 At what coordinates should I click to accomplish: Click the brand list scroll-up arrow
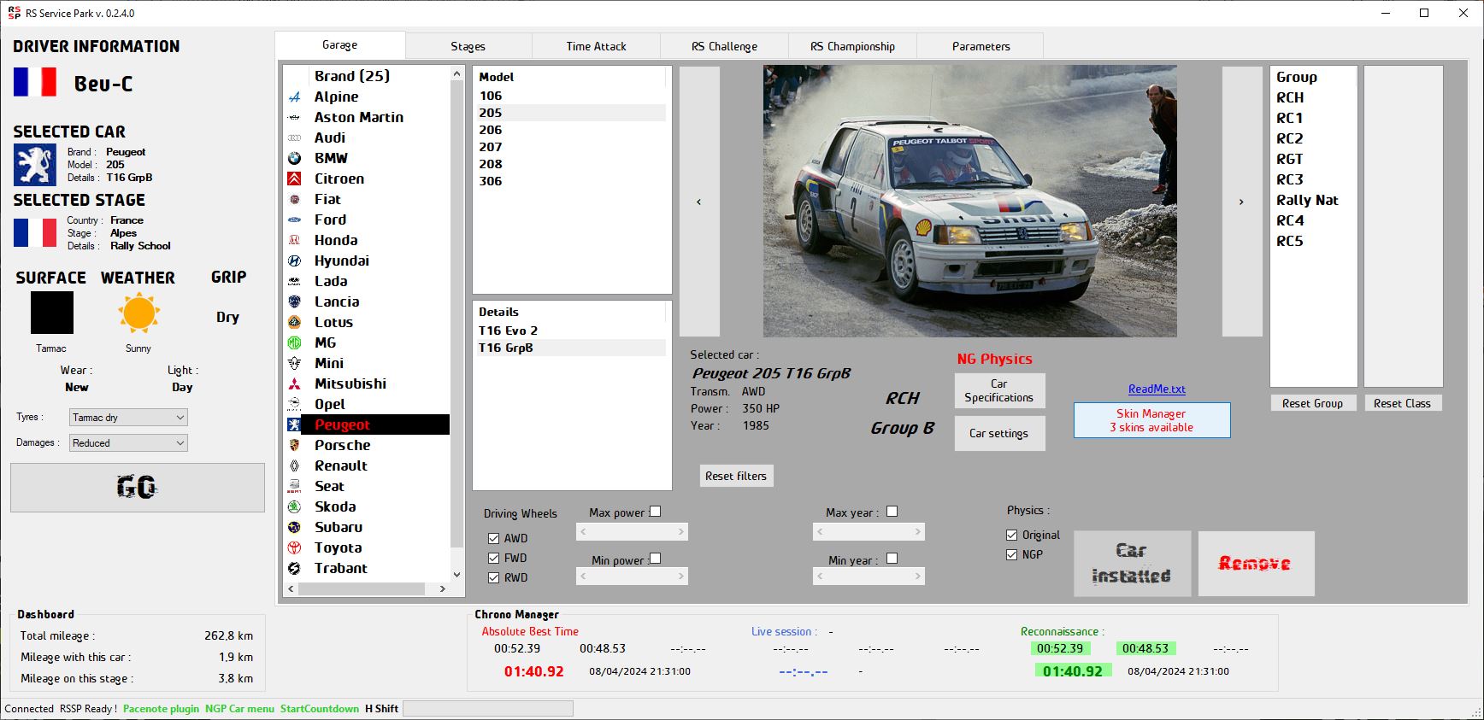coord(456,75)
